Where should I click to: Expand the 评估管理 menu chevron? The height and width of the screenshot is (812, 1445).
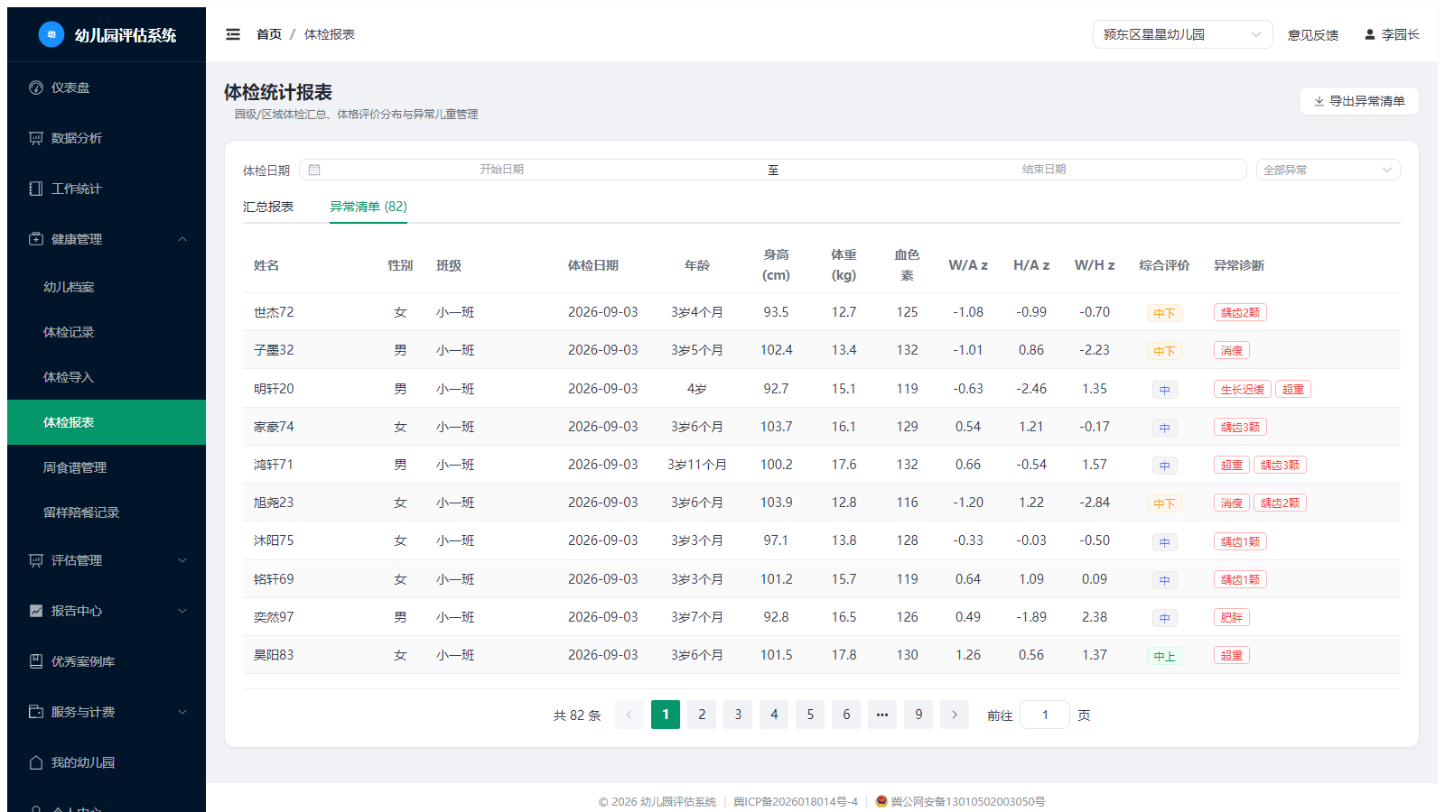pyautogui.click(x=182, y=560)
